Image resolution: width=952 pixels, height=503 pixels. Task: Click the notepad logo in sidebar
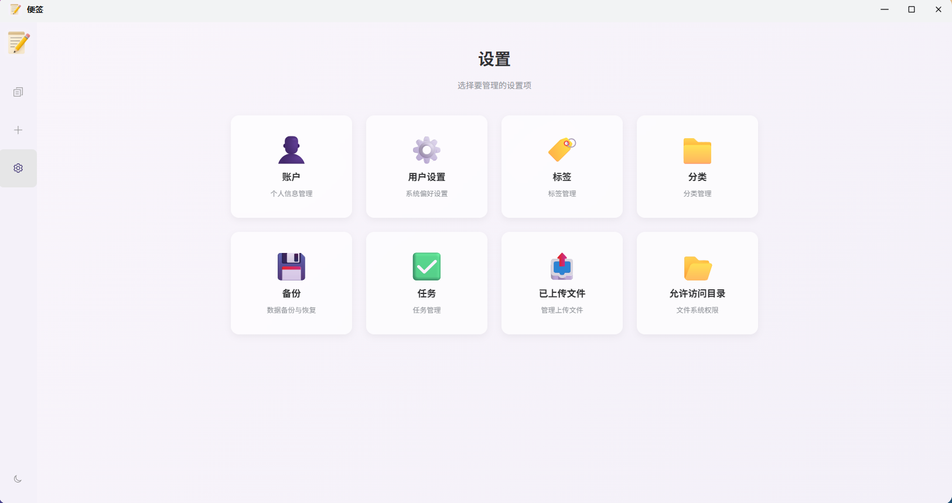[19, 43]
